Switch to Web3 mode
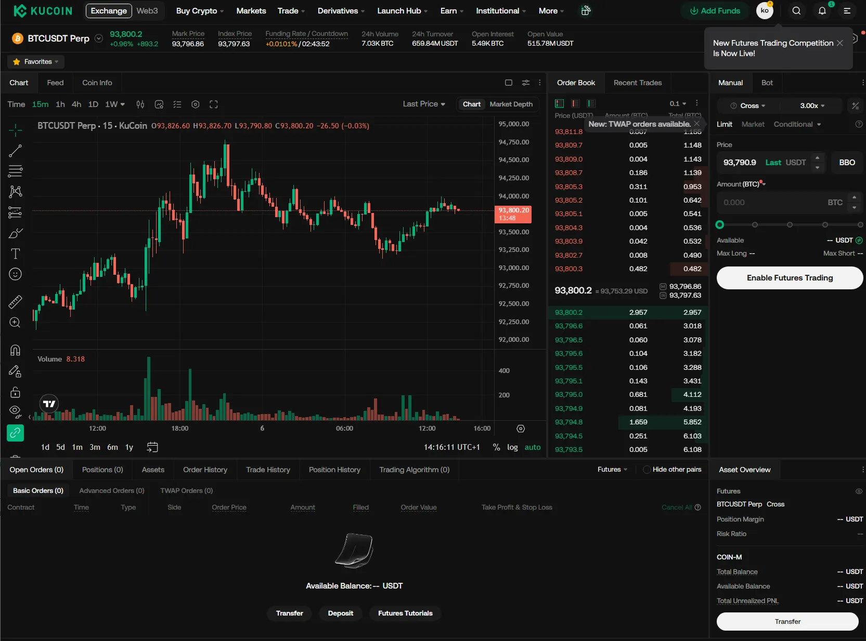 pos(147,11)
